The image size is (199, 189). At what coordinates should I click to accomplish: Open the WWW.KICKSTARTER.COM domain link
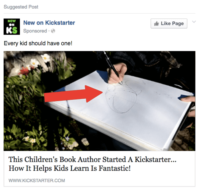click(37, 180)
